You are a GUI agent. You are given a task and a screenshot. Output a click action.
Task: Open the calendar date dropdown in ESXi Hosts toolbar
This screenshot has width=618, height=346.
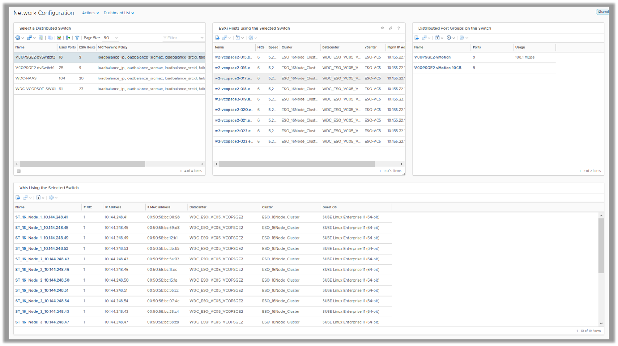[239, 38]
